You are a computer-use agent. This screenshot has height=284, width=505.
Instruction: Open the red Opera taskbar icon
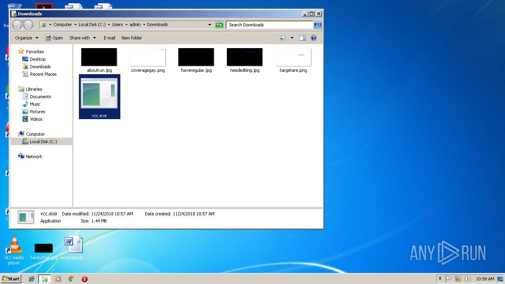pos(84,279)
